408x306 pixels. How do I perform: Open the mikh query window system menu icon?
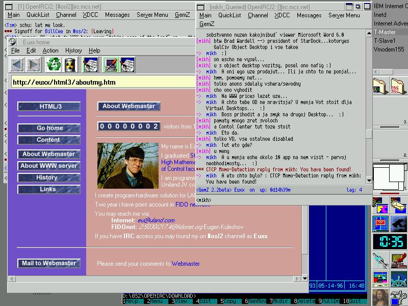point(200,7)
